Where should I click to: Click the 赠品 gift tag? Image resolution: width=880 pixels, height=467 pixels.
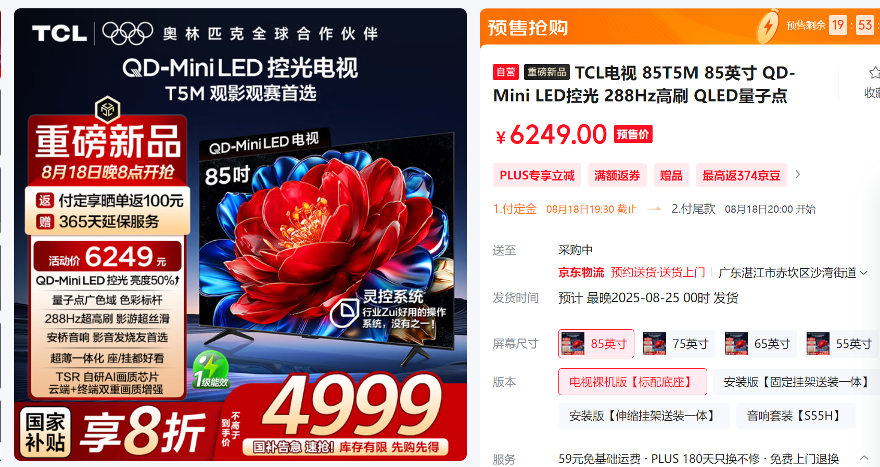click(x=671, y=175)
